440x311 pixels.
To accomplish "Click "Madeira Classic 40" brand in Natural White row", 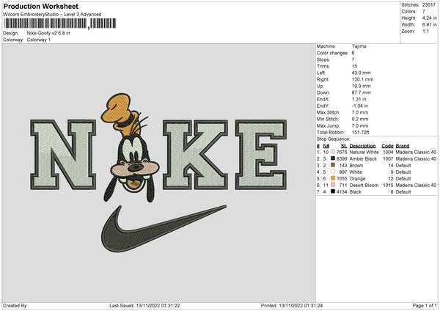I will 416,152.
